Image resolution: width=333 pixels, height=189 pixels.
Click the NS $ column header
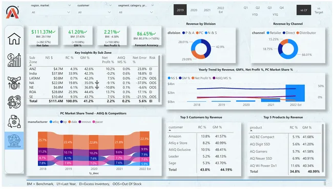tap(49, 57)
